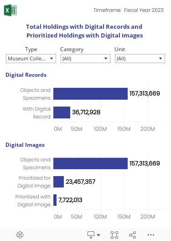Click the With Digital Record axis label
This screenshot has width=171, height=241.
point(36,112)
